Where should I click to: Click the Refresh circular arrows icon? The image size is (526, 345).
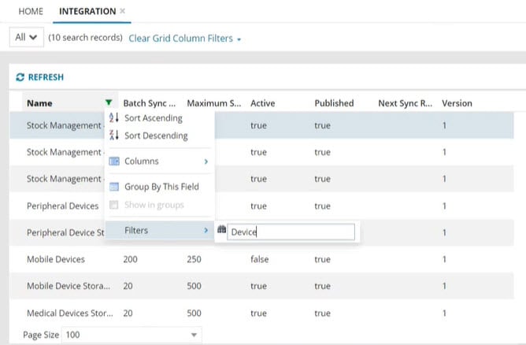(20, 77)
